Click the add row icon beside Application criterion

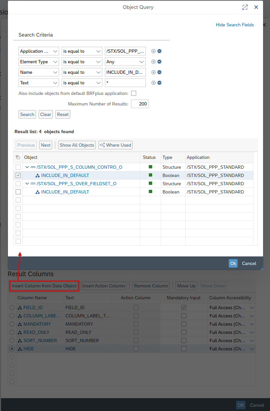[153, 51]
